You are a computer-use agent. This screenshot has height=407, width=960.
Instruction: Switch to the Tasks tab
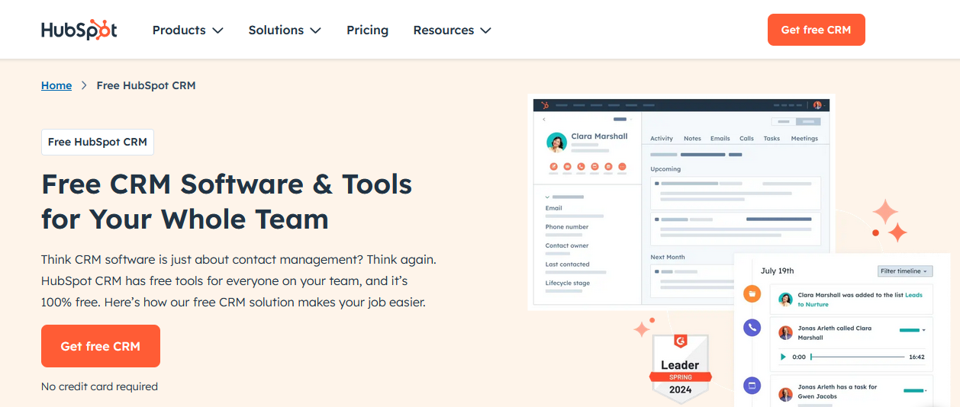772,139
